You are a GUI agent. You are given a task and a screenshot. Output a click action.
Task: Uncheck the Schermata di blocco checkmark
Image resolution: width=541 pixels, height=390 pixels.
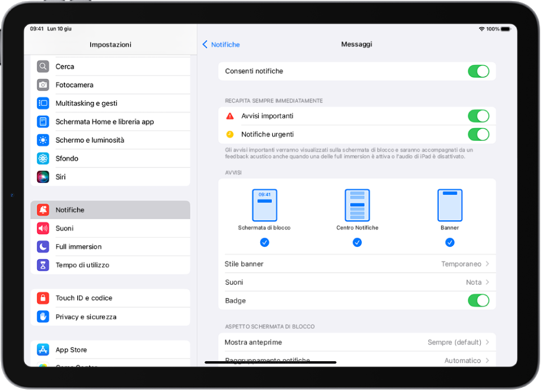coord(264,242)
